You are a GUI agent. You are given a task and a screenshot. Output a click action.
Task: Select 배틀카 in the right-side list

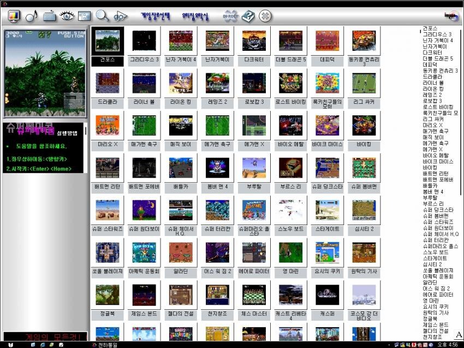pos(430,186)
